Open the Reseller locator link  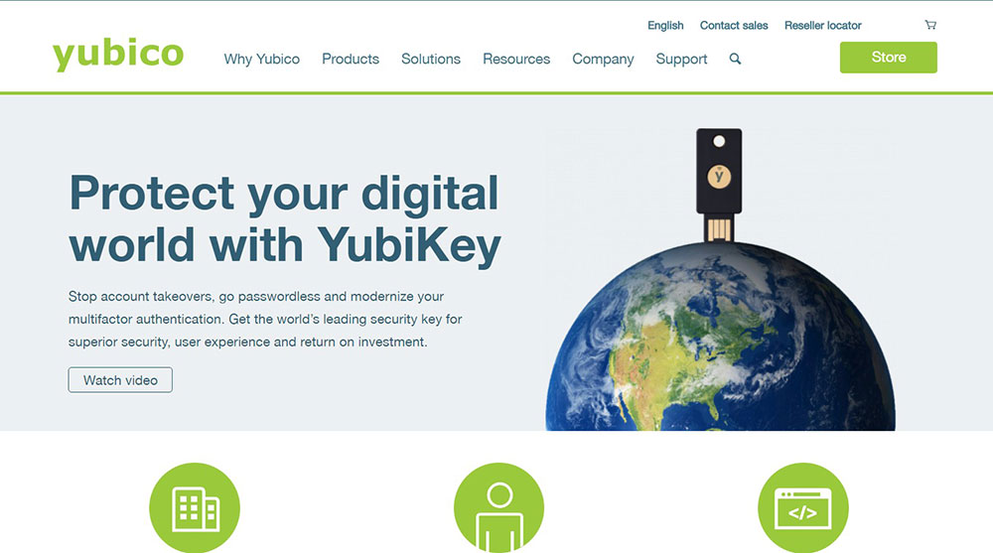coord(822,26)
